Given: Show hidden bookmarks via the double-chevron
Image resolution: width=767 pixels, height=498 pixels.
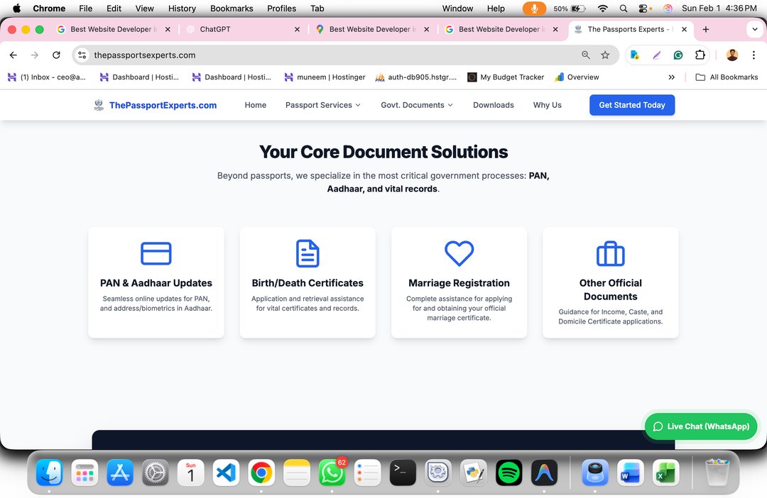Looking at the screenshot, I should pos(671,77).
